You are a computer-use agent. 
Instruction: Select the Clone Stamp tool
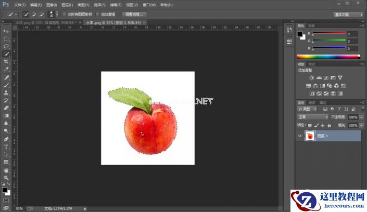click(x=6, y=93)
